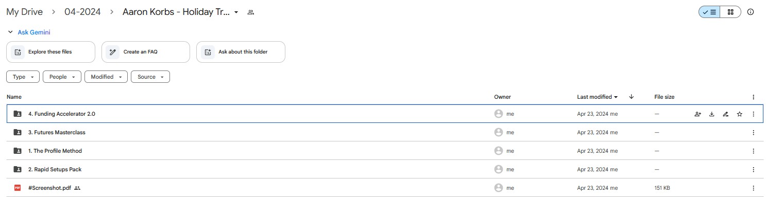Reverse sort direction with the arrow icon
The width and height of the screenshot is (766, 197).
pos(632,97)
